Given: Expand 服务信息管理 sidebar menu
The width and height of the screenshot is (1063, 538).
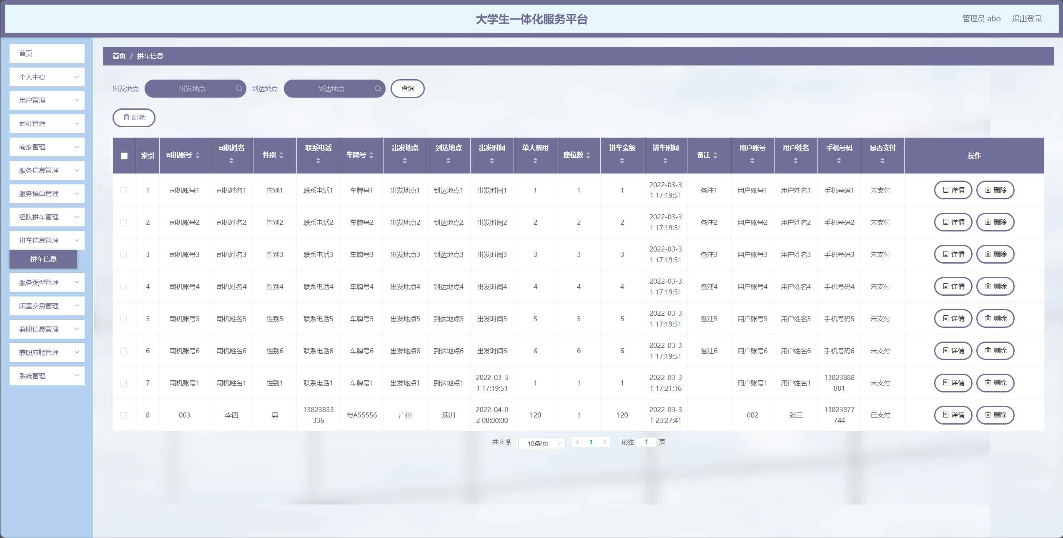Looking at the screenshot, I should point(47,170).
